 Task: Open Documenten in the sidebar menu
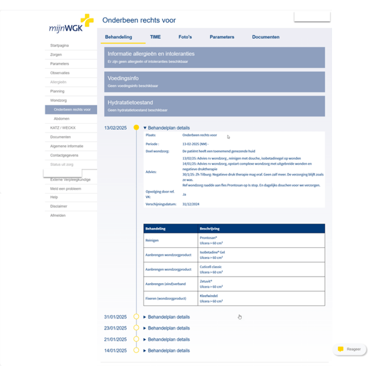(71, 137)
